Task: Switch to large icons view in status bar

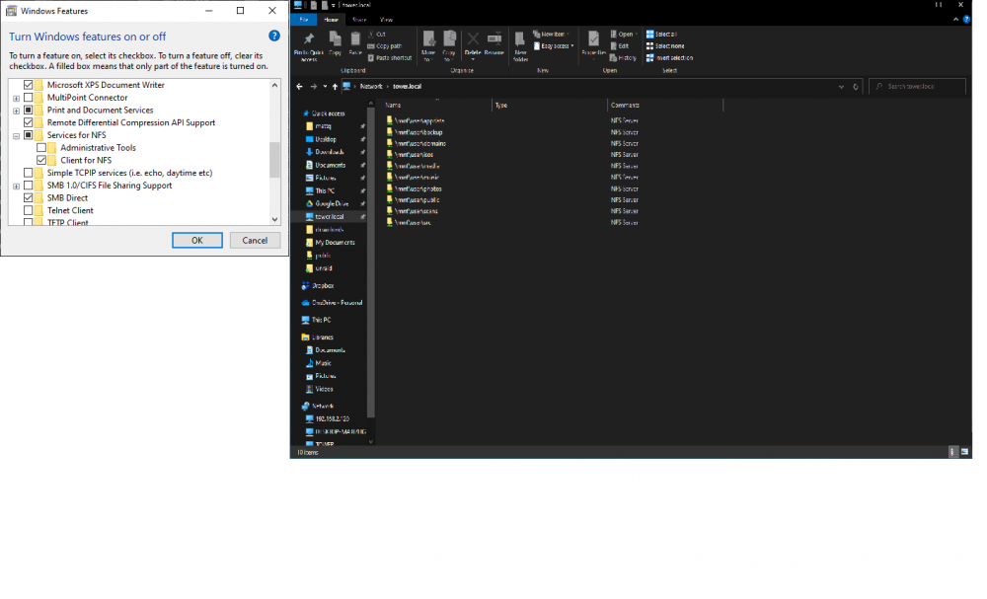Action: tap(964, 452)
